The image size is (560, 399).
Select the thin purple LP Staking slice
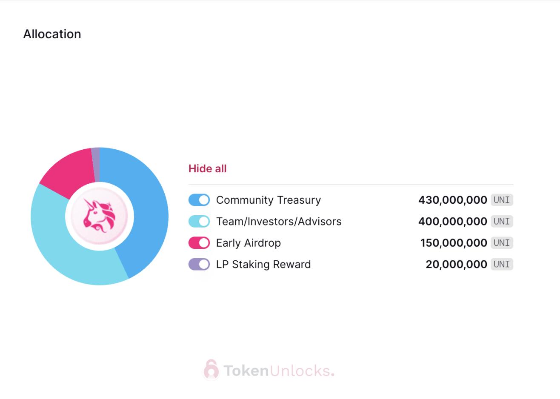(x=96, y=164)
